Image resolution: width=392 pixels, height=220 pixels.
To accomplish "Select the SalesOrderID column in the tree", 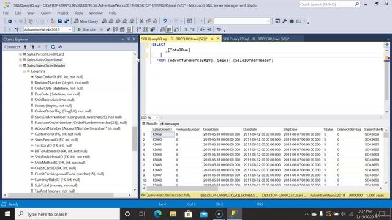I will point(59,77).
